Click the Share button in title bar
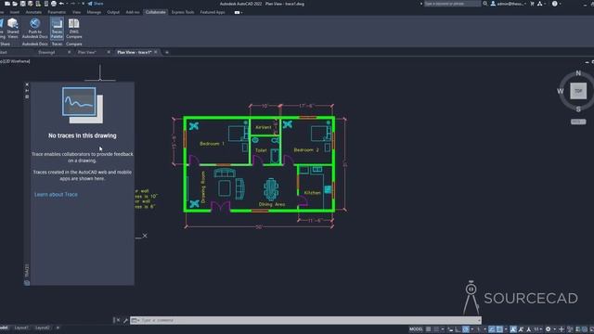The width and height of the screenshot is (594, 334). [x=96, y=4]
